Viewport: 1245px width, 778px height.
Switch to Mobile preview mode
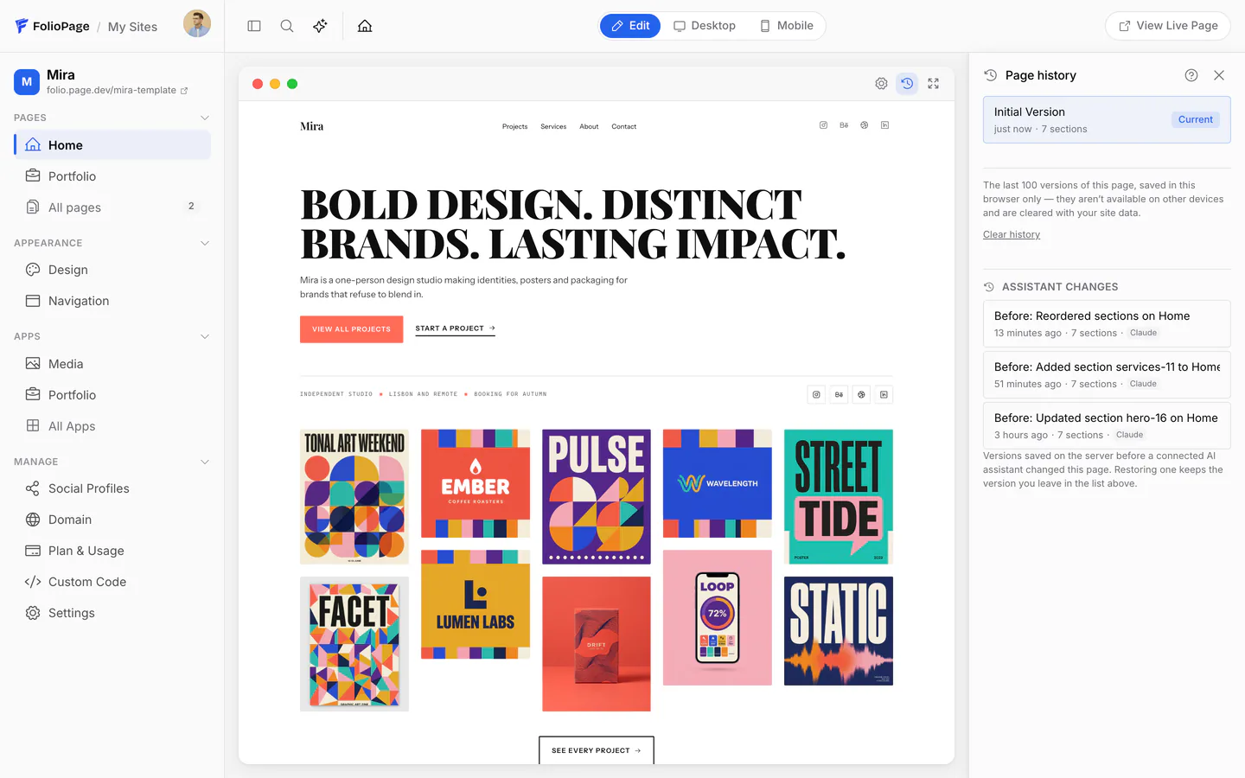click(x=787, y=26)
